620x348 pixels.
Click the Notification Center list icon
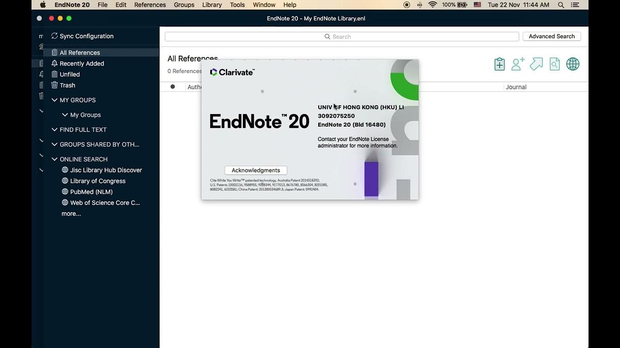pos(575,5)
